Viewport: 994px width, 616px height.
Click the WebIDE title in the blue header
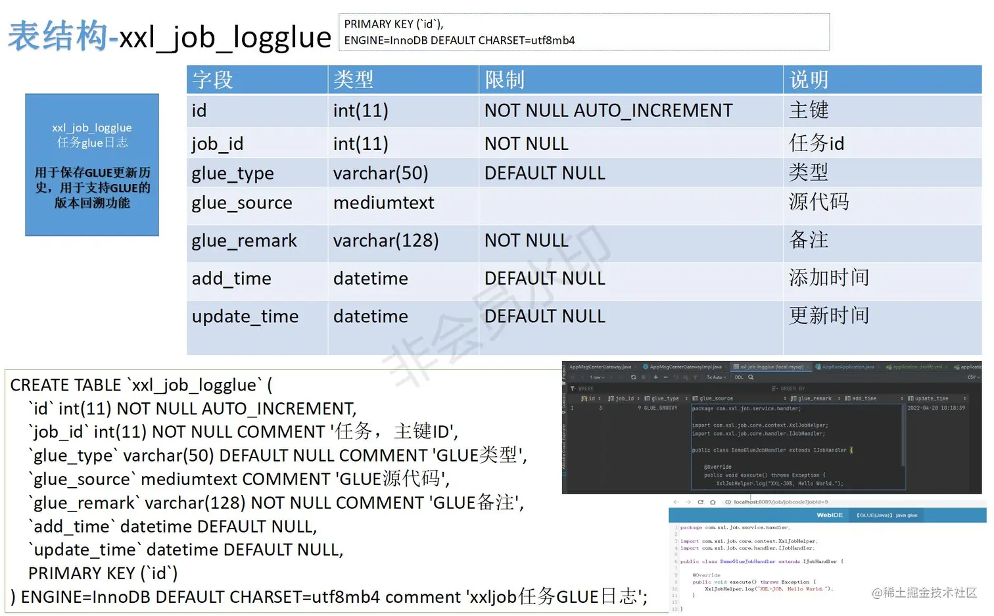(830, 515)
